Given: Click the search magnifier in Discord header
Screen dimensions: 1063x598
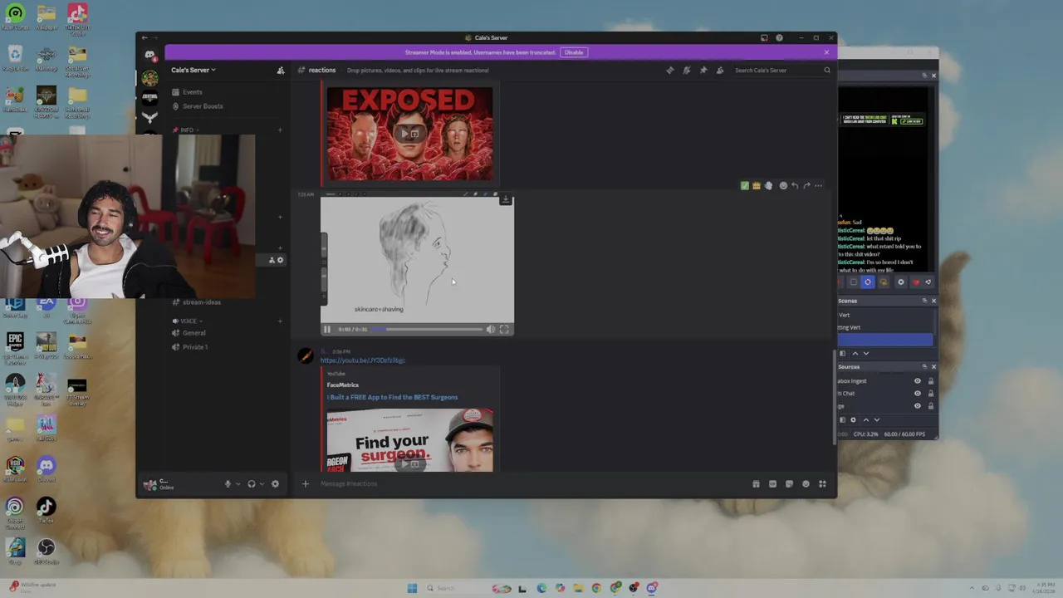Looking at the screenshot, I should pos(826,71).
